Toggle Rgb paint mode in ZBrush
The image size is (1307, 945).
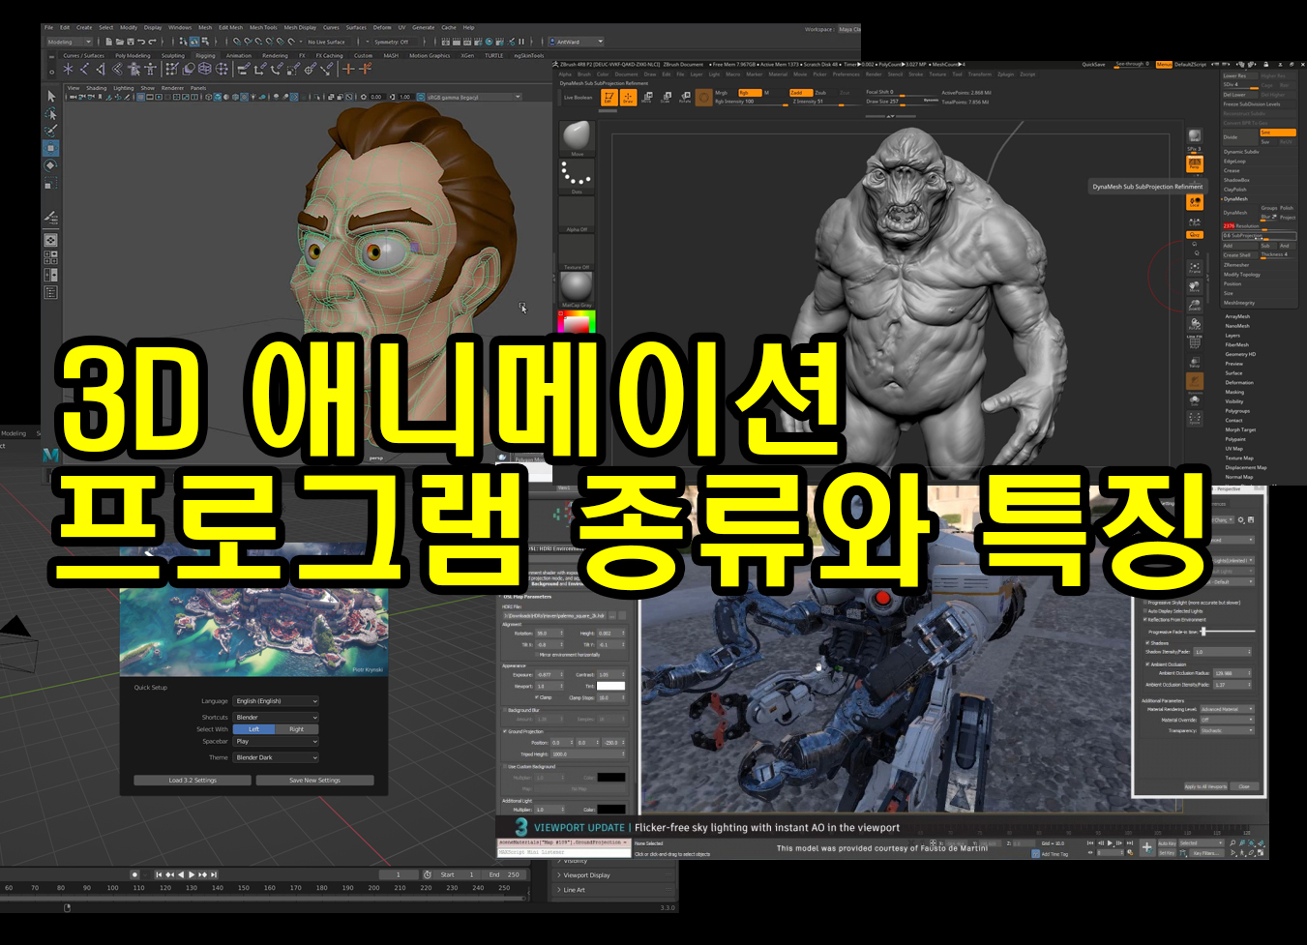pos(750,93)
